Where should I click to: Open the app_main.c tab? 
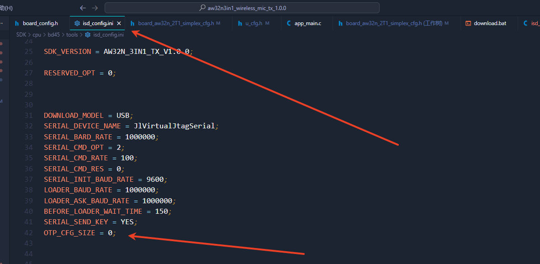[307, 23]
